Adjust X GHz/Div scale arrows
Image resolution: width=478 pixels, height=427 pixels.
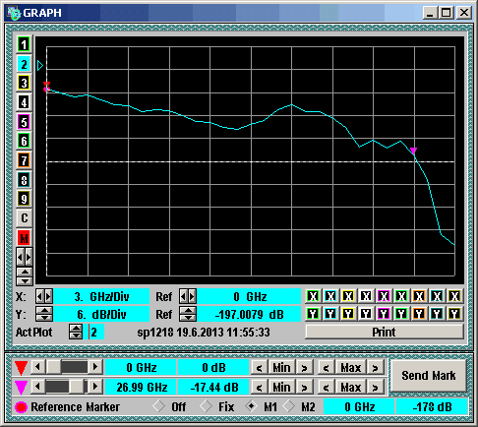44,297
